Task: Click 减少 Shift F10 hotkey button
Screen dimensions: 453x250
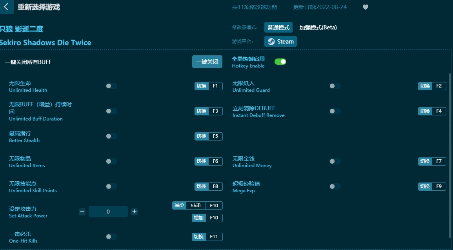Action: pos(197,205)
